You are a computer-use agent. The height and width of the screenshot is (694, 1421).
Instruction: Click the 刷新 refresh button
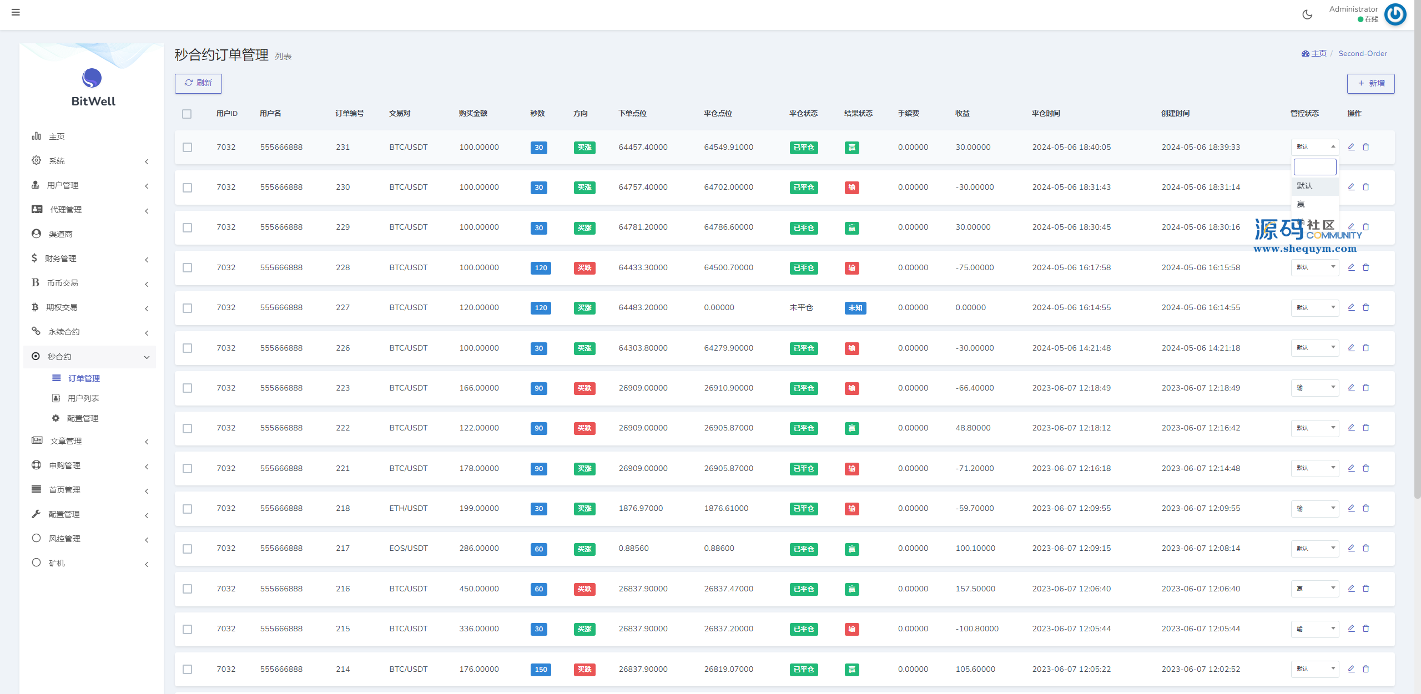(x=198, y=83)
